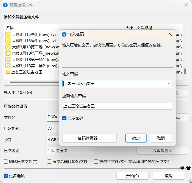The image size is (192, 183).
Task: Click the 中 input method tray icon
Action: [x=182, y=168]
